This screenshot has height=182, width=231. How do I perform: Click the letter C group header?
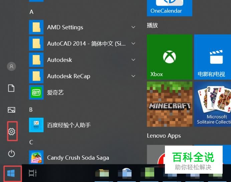coord(31,142)
